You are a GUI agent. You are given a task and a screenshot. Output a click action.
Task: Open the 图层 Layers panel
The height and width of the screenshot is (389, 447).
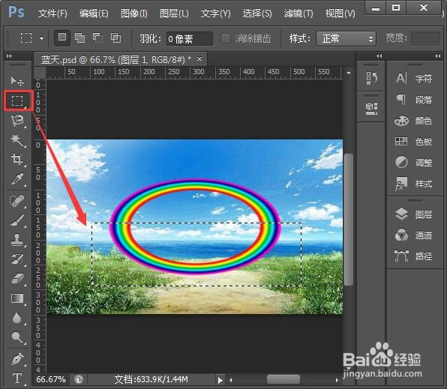[414, 214]
